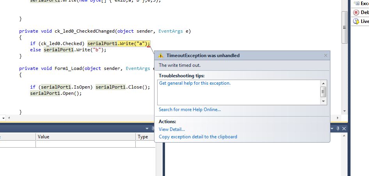The width and height of the screenshot is (369, 176).
Task: Click the Form1_Load method name
Action: pos(69,68)
